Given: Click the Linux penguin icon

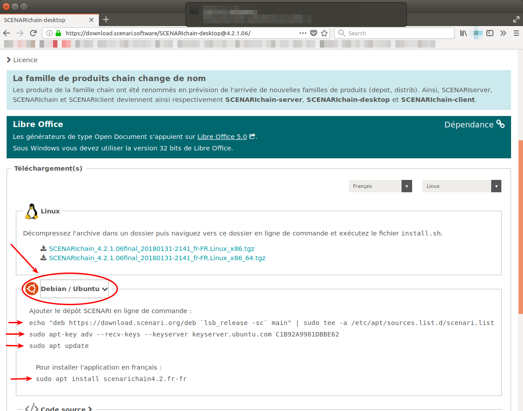Looking at the screenshot, I should tap(32, 211).
